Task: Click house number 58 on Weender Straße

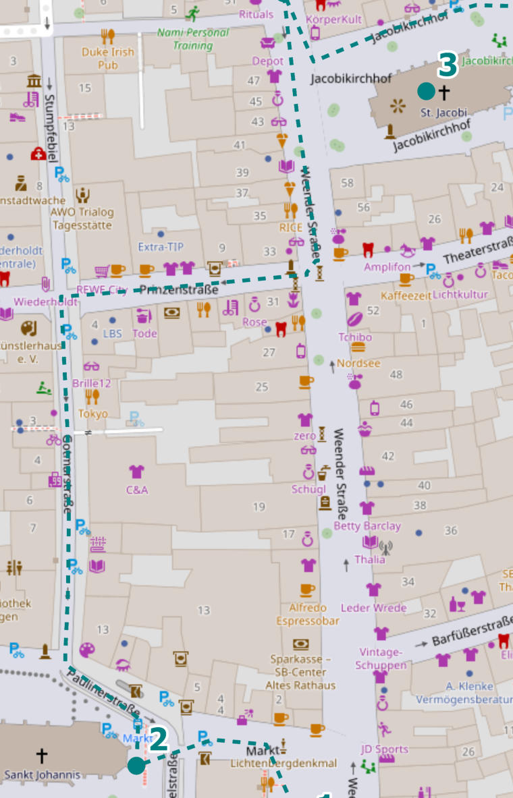Action: tap(348, 183)
